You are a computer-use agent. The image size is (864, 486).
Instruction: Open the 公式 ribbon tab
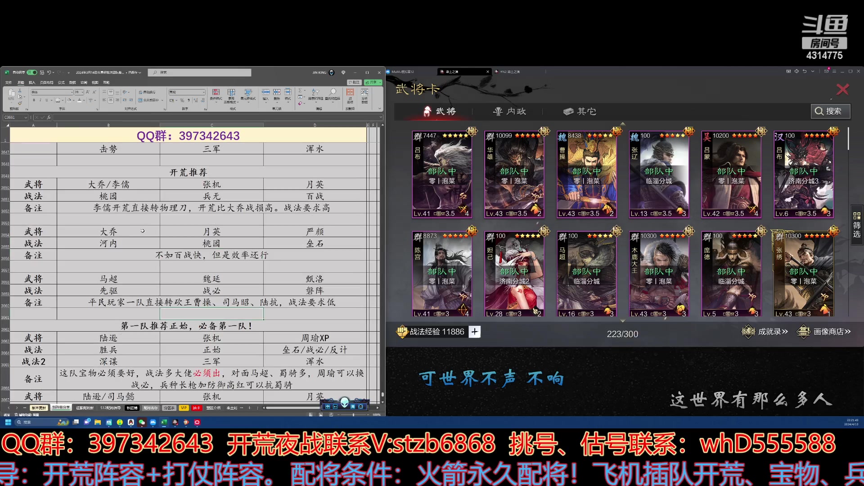(x=61, y=83)
